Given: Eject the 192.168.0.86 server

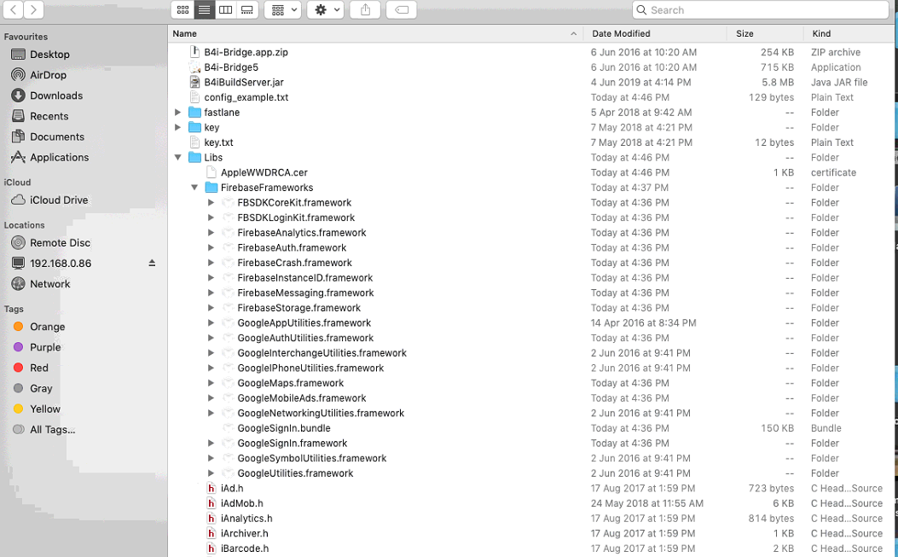Looking at the screenshot, I should [x=152, y=263].
